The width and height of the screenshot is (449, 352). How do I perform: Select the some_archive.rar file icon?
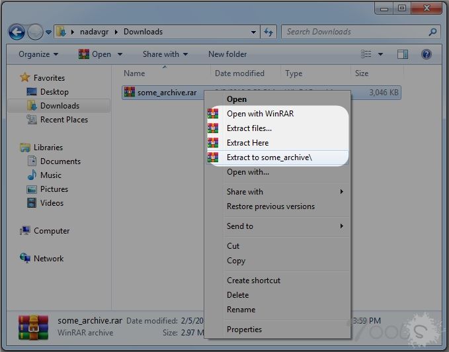pyautogui.click(x=130, y=93)
